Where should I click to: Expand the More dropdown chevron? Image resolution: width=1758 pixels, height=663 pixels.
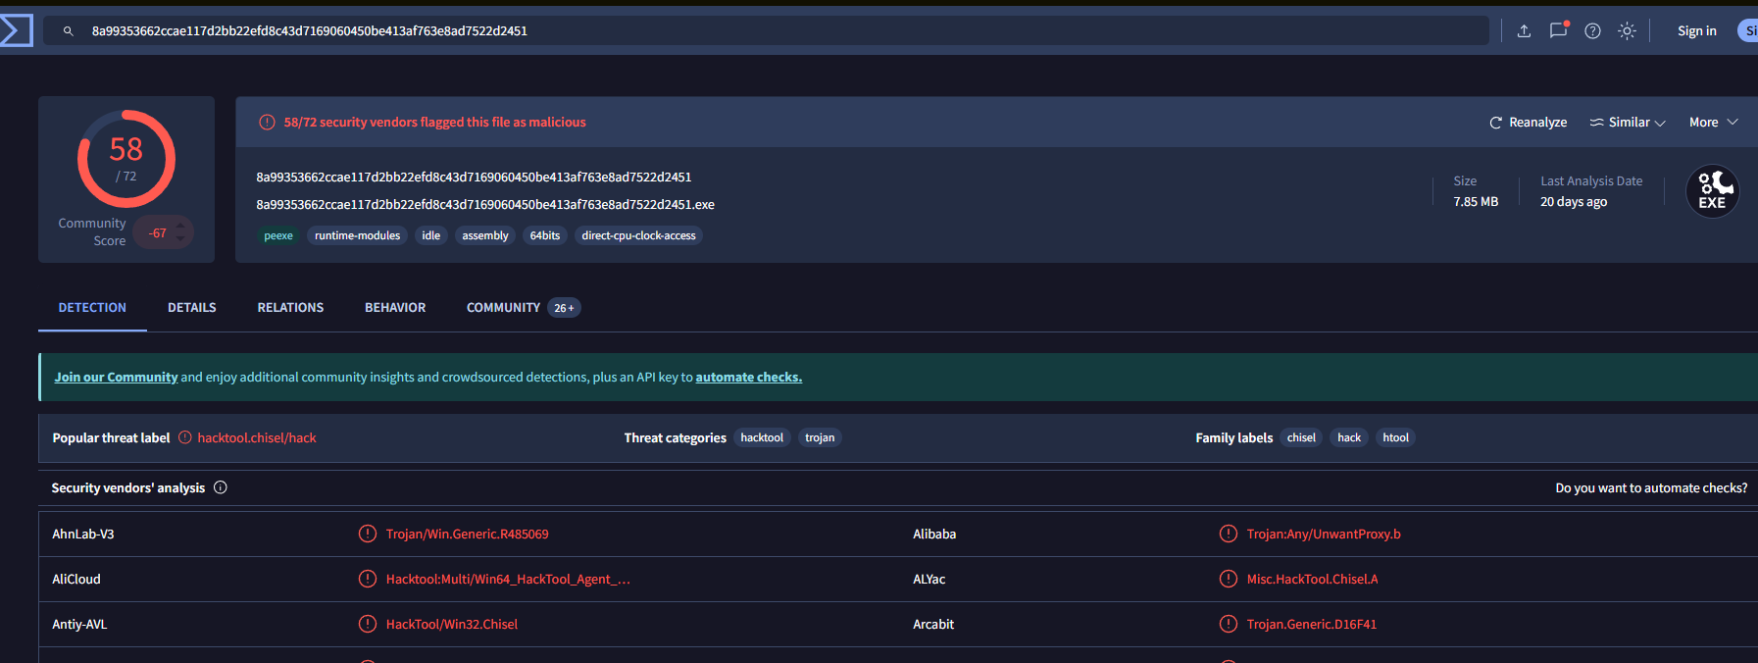[1733, 123]
